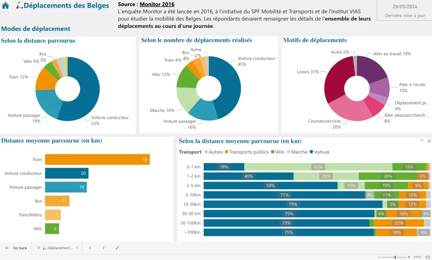
Task: Open the Déplacement page navigation dropdown
Action: click(57, 248)
